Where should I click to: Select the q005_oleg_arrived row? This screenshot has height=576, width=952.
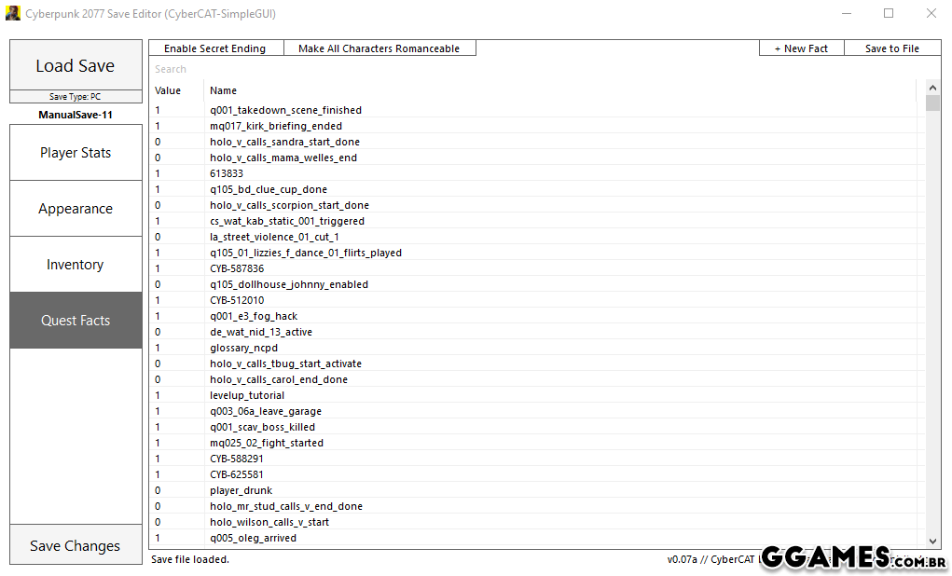[x=253, y=538]
